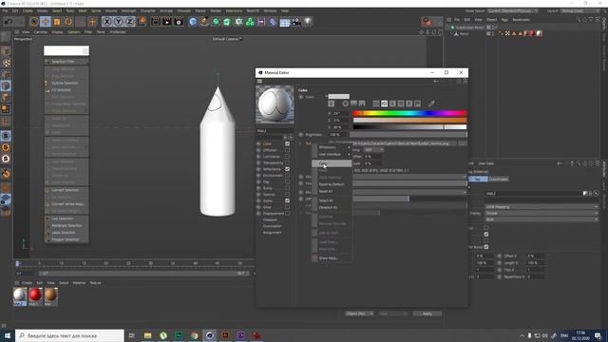The image size is (608, 342).
Task: Click the red material thumbnail in Material Manager
Action: point(35,295)
